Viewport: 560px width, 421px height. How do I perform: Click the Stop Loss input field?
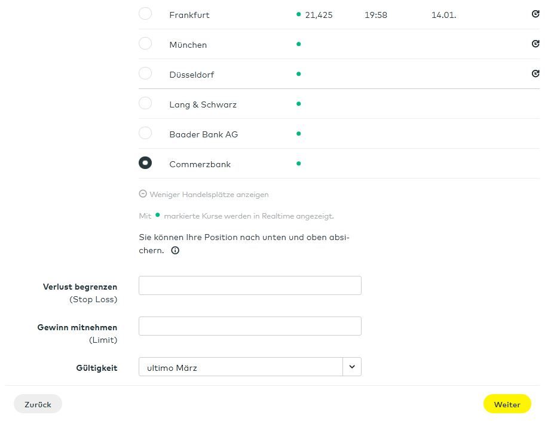pyautogui.click(x=250, y=285)
